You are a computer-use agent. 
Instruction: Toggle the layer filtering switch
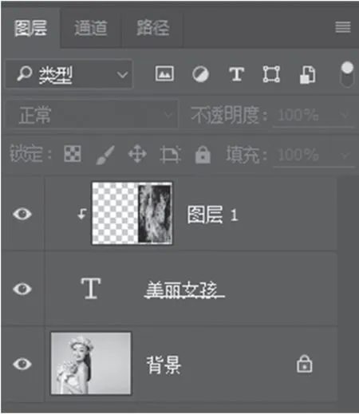347,74
